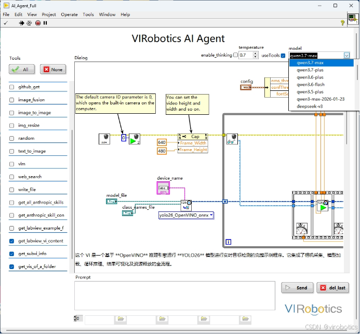Click the temperature value field 0.7
The height and width of the screenshot is (334, 360).
pos(246,55)
